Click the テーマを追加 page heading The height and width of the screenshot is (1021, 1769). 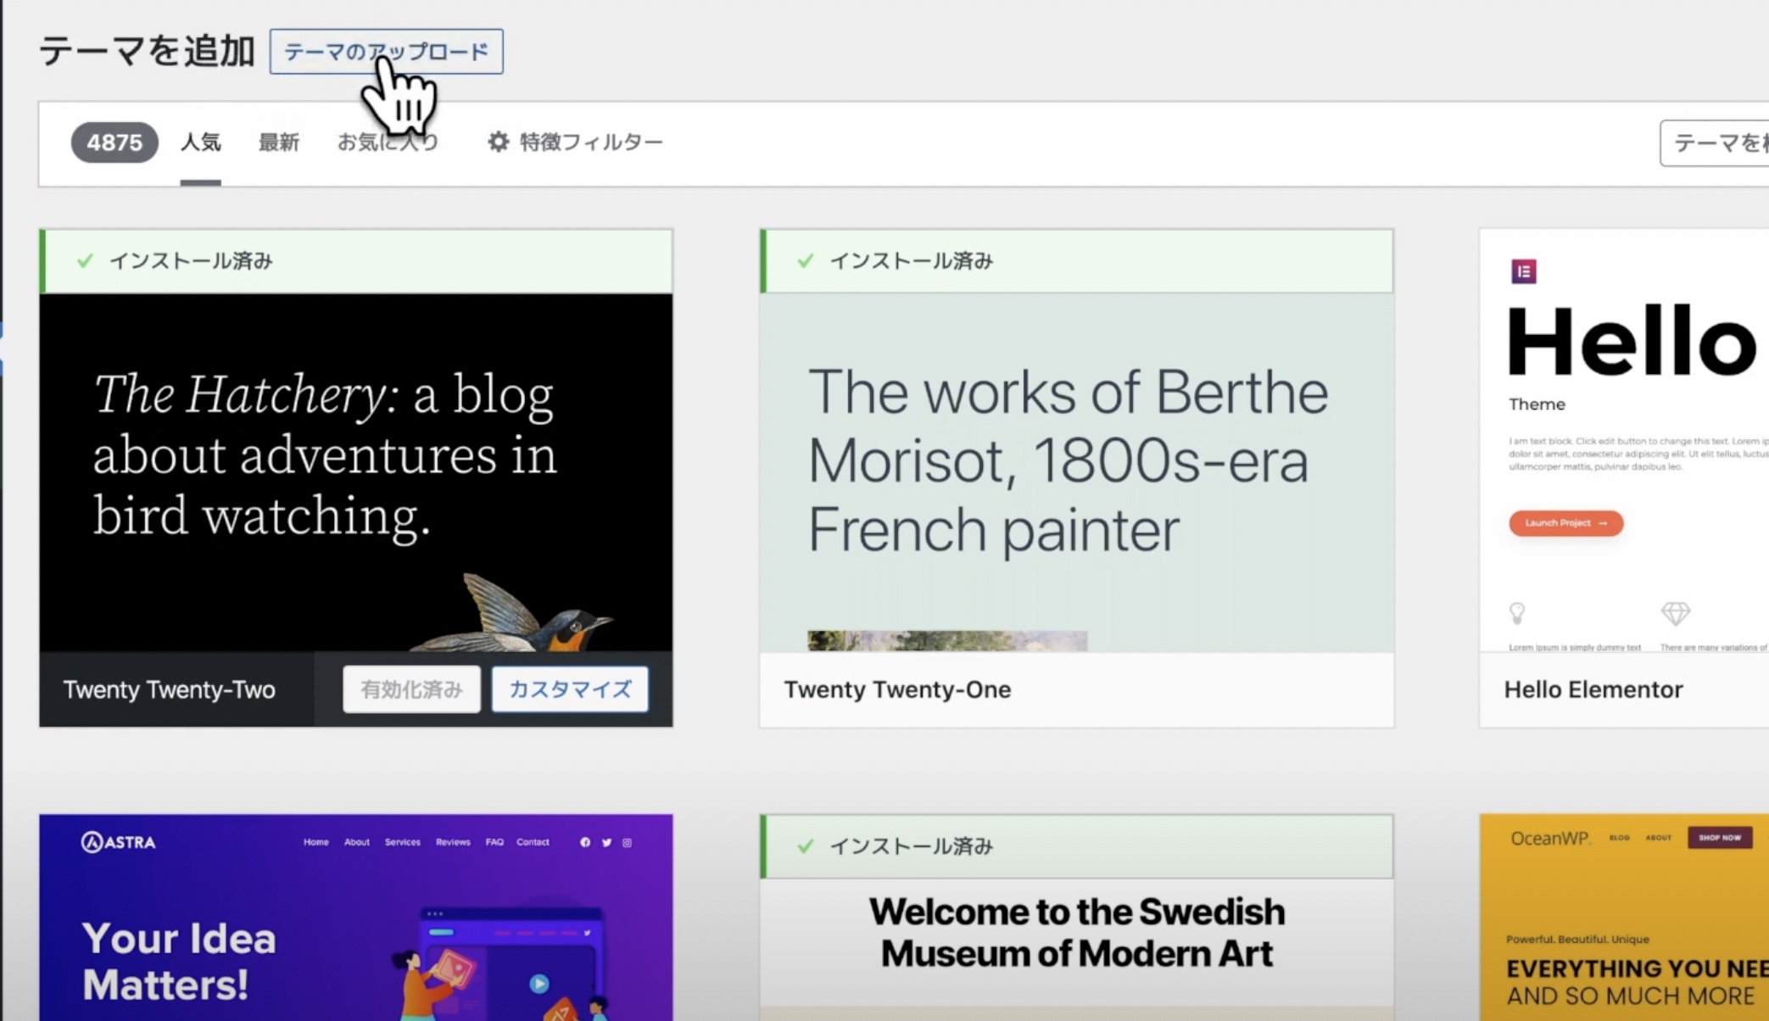coord(147,51)
